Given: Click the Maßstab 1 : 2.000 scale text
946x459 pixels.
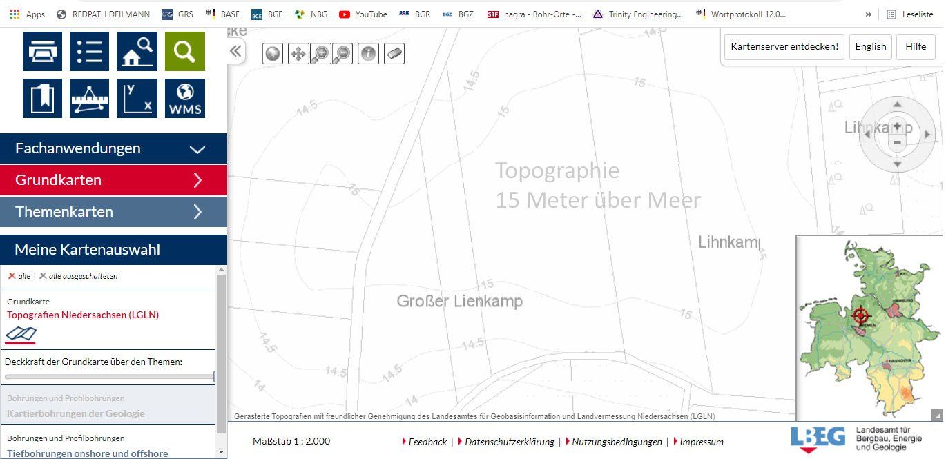Looking at the screenshot, I should point(291,441).
